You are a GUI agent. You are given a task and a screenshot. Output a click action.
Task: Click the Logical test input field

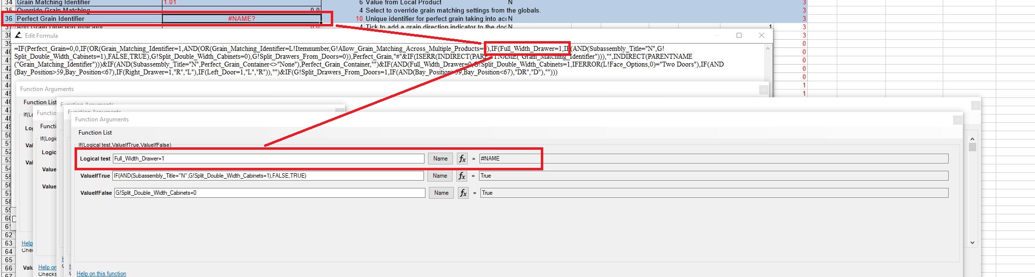pos(268,159)
